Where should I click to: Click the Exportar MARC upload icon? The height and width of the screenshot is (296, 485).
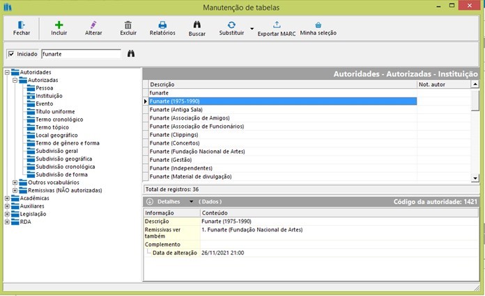(277, 24)
